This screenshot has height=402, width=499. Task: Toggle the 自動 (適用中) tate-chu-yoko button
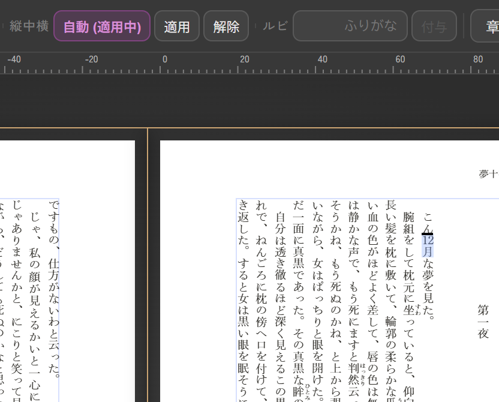coord(102,26)
